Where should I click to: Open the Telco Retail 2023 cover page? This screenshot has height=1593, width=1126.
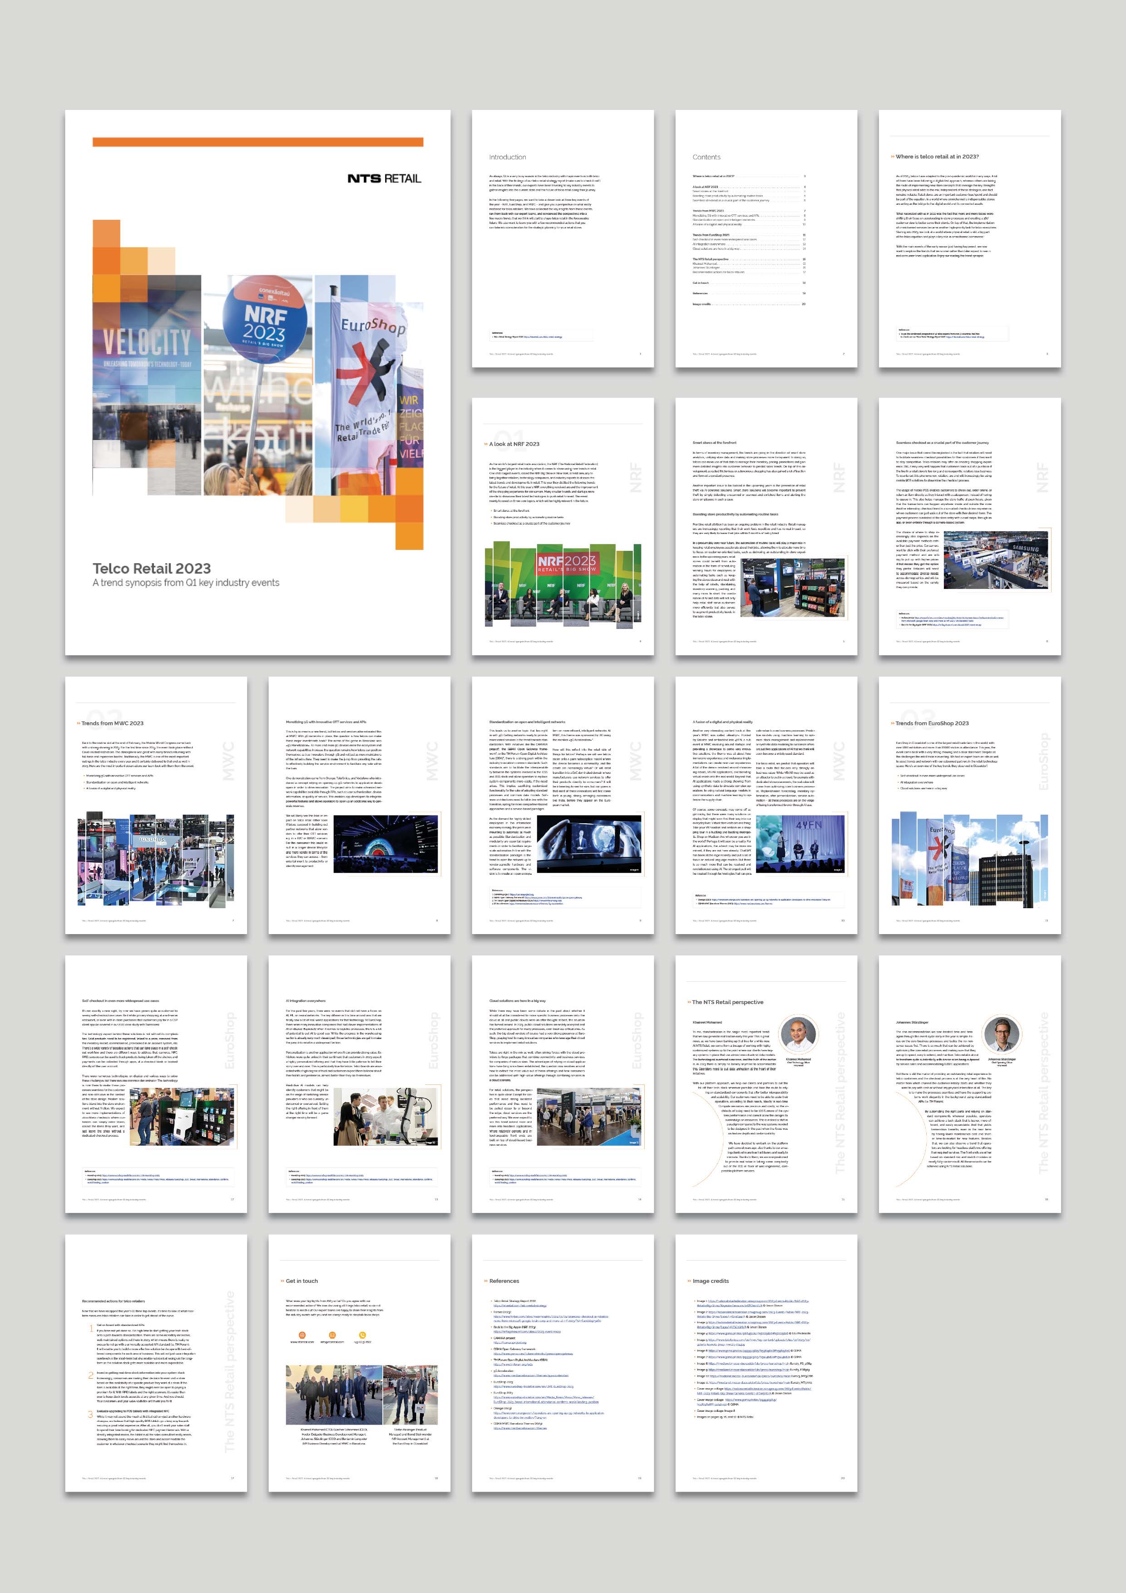point(257,382)
